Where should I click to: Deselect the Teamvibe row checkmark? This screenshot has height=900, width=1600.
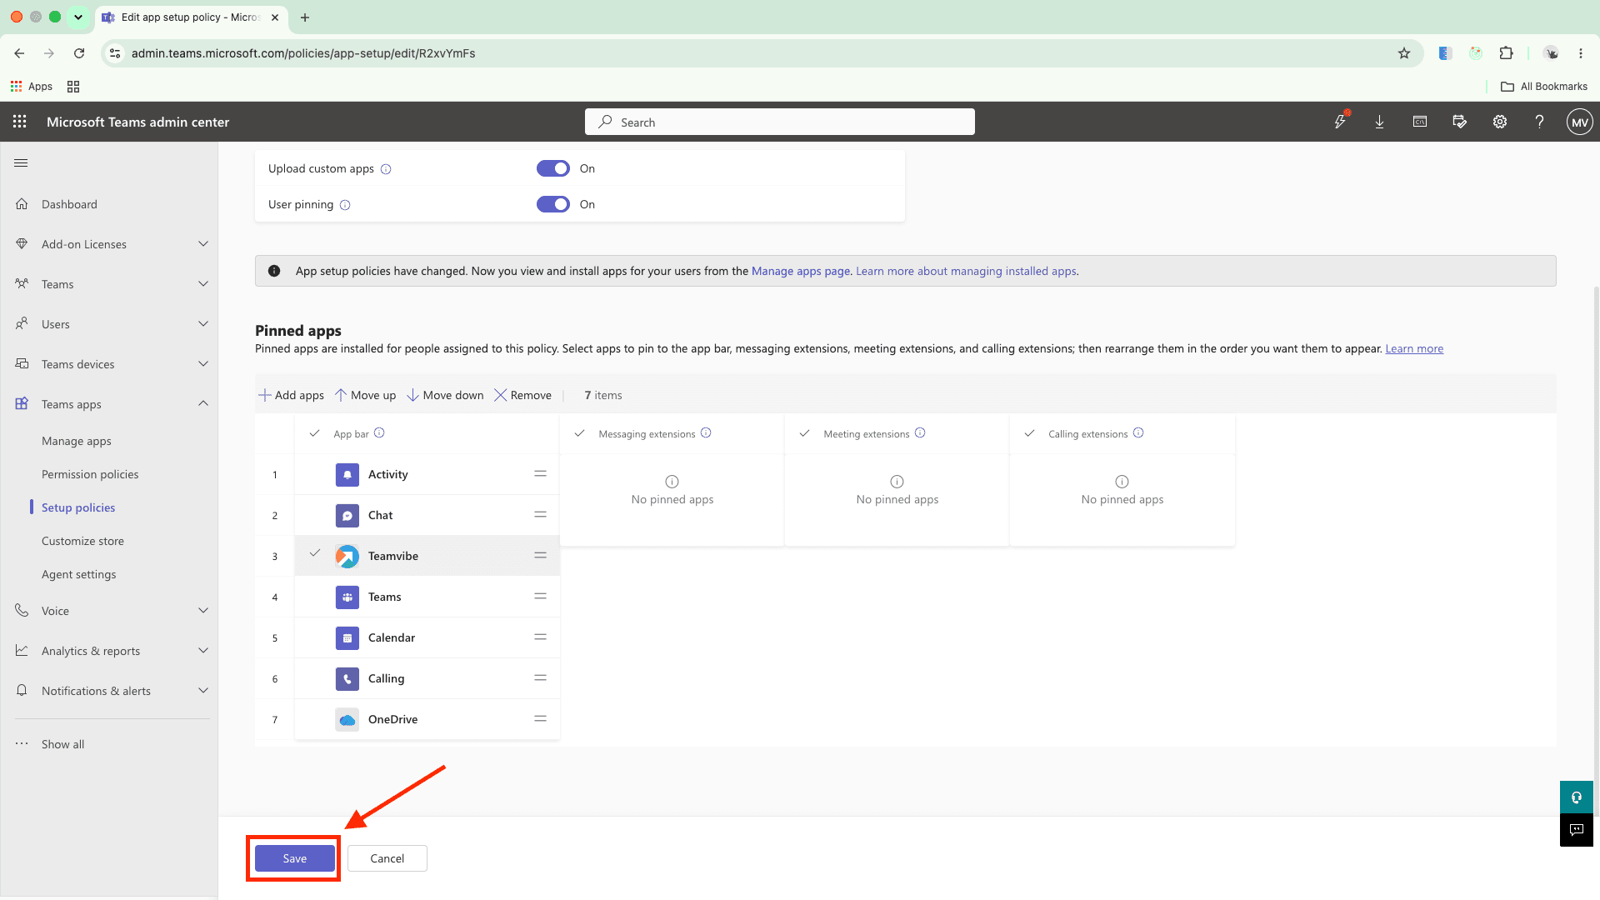pyautogui.click(x=315, y=553)
